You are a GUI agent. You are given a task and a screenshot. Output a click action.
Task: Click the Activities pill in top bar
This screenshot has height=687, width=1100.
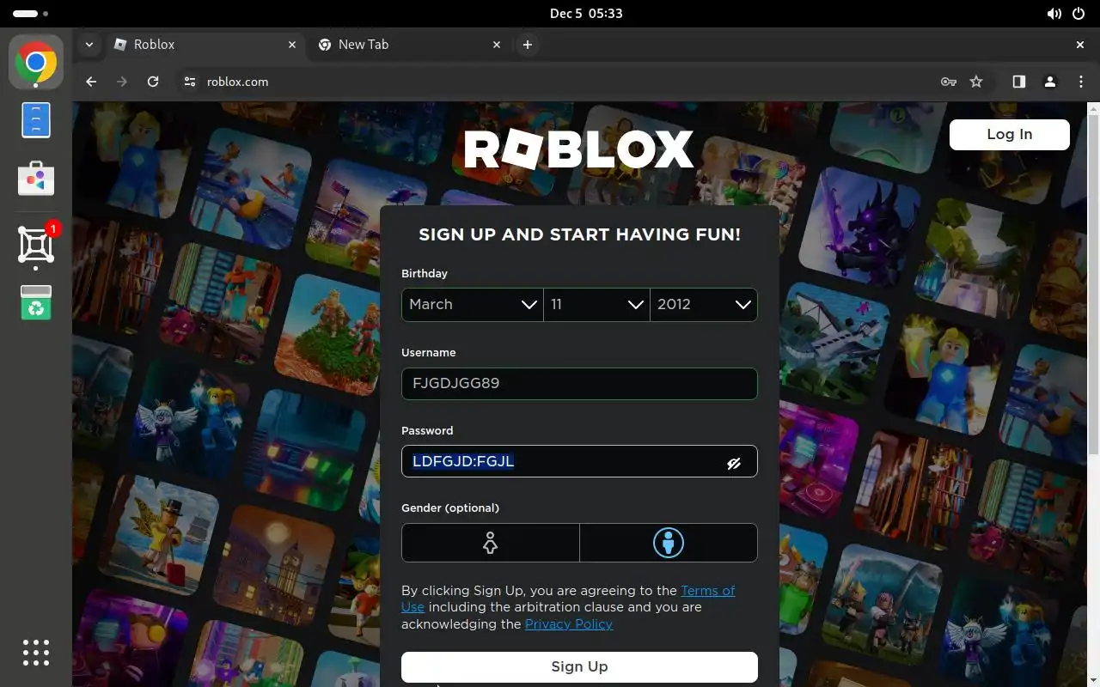tap(30, 14)
